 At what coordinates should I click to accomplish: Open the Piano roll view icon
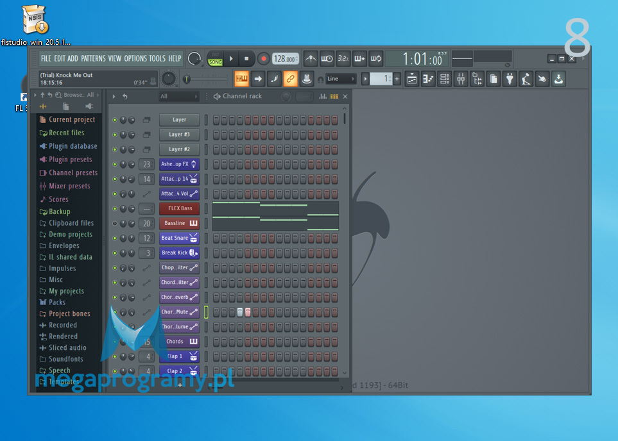[x=428, y=79]
